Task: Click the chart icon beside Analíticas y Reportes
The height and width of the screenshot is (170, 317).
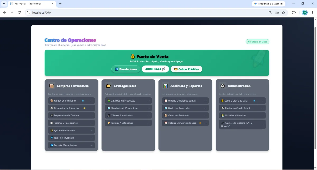Action: pyautogui.click(x=166, y=86)
